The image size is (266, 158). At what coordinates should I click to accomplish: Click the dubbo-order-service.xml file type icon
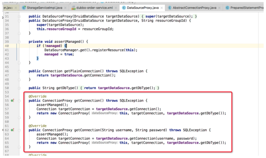click(73, 8)
